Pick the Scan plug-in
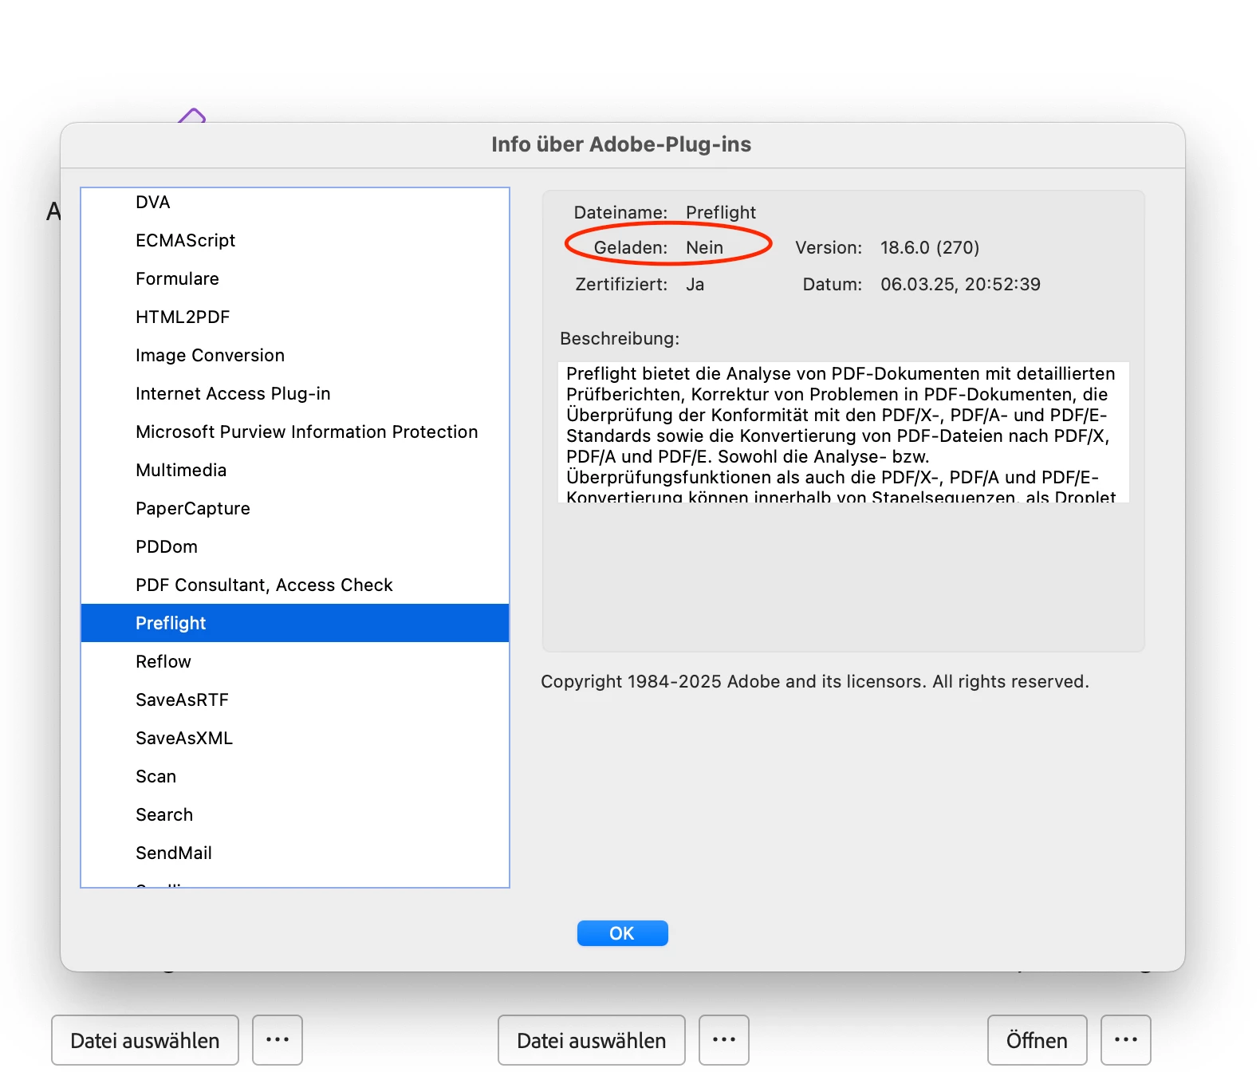The width and height of the screenshot is (1260, 1072). [294, 776]
